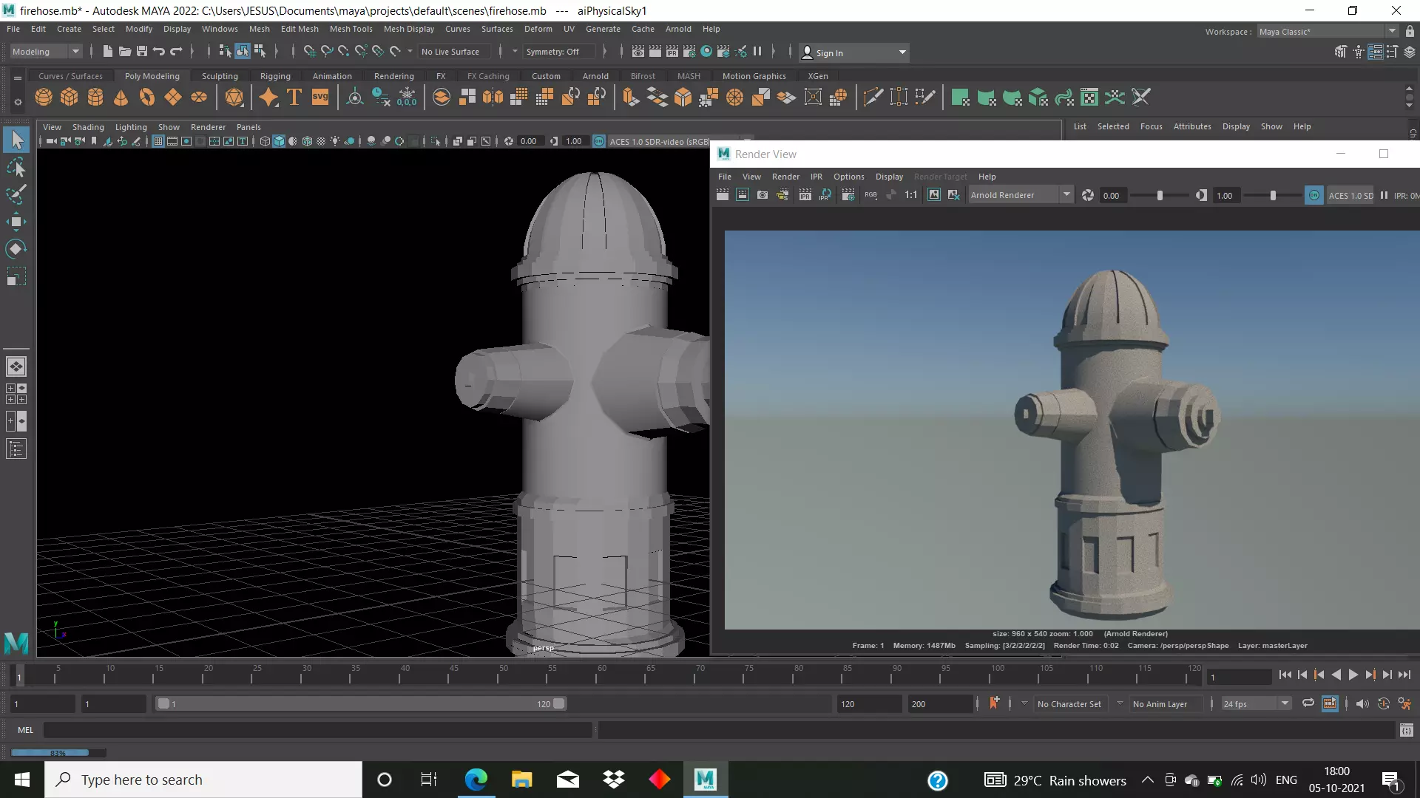The image size is (1420, 798).
Task: Click the polygon Type text tool
Action: tap(294, 98)
